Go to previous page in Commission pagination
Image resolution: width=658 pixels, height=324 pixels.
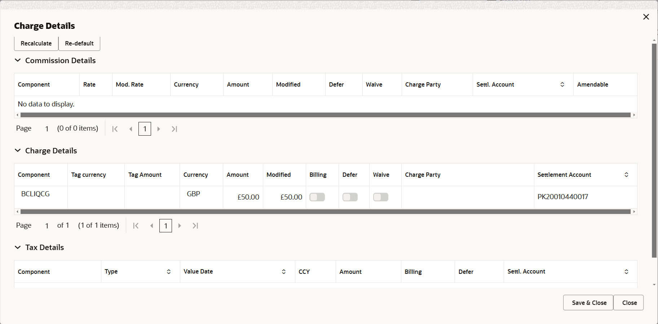click(x=131, y=129)
